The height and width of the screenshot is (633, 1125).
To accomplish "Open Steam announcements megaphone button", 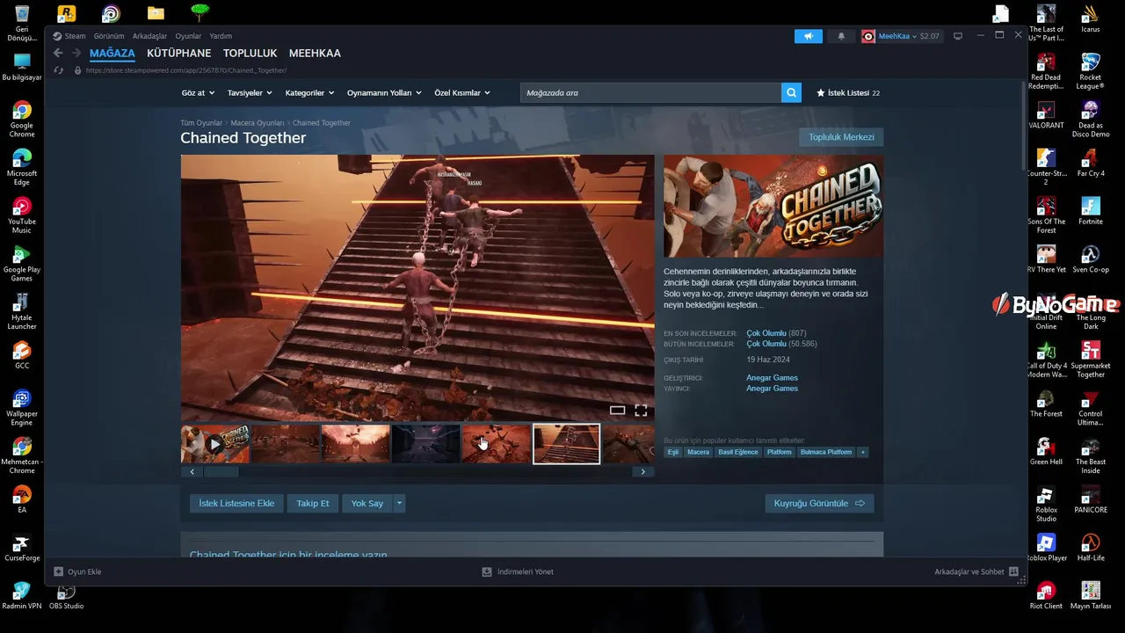I will pyautogui.click(x=808, y=36).
